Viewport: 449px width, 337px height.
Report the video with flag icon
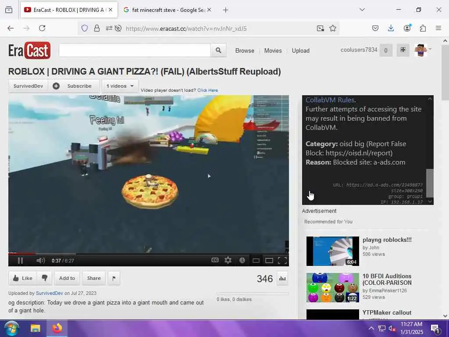tap(114, 278)
